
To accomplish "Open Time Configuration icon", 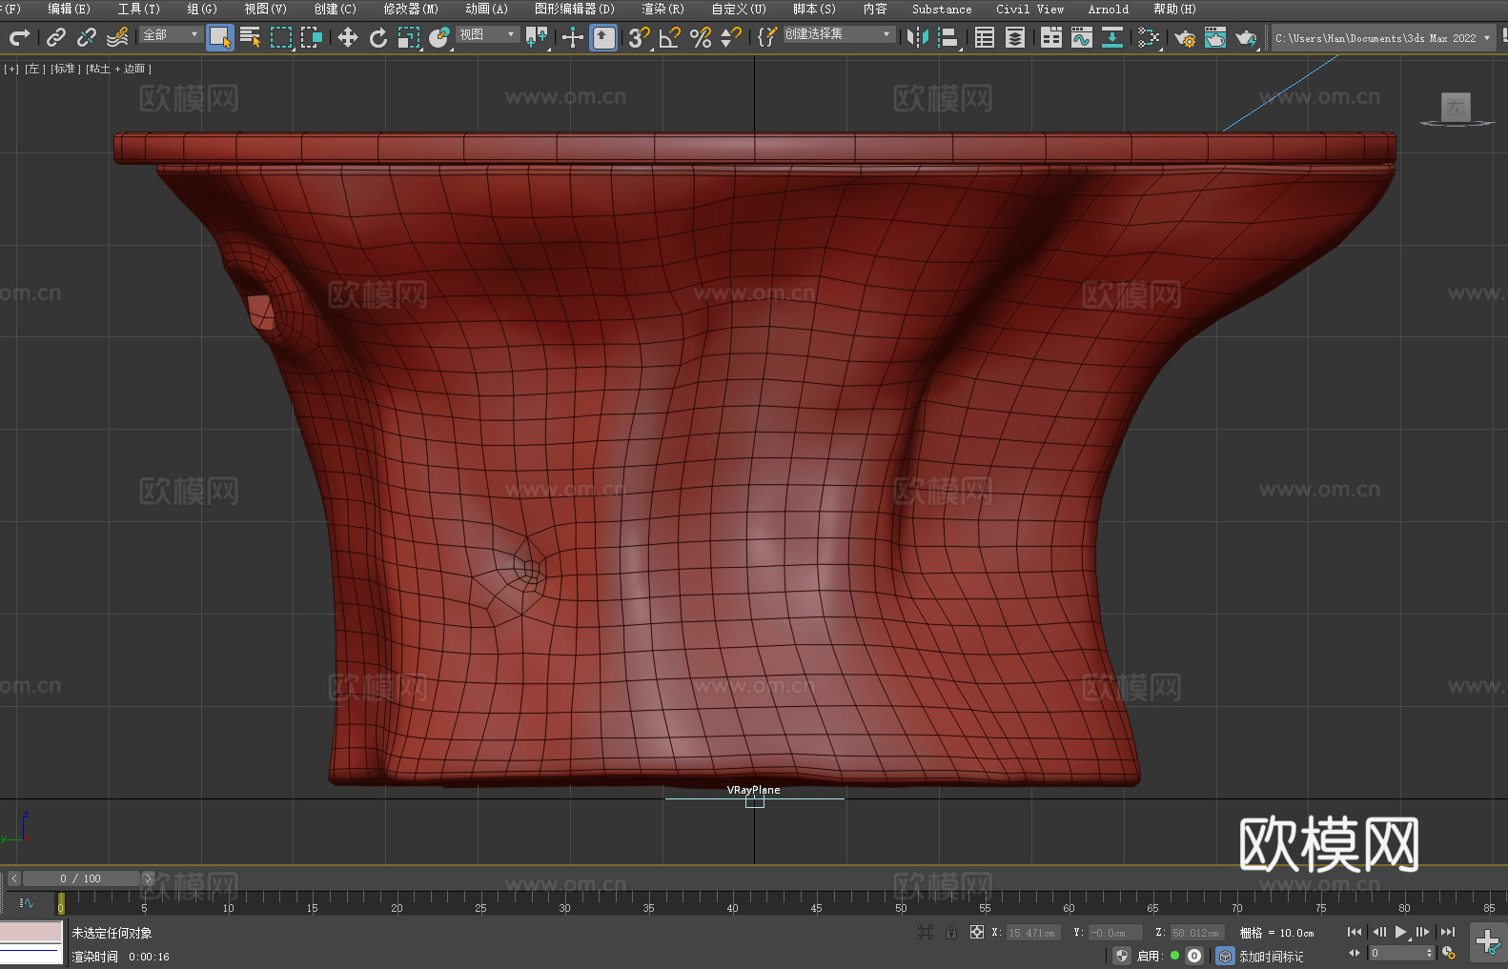I will 1449,953.
